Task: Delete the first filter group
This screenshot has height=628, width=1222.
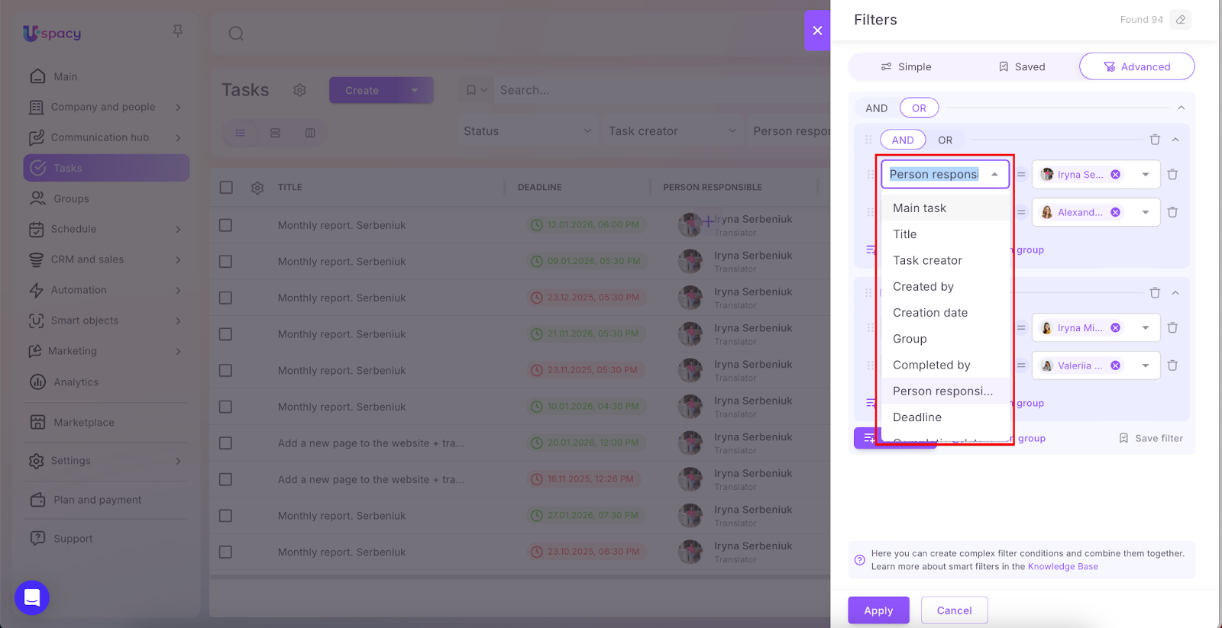Action: [1155, 140]
